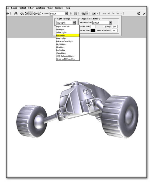This screenshot has height=184, width=153.
Task: Click the play animation button
Action: pos(113,13)
